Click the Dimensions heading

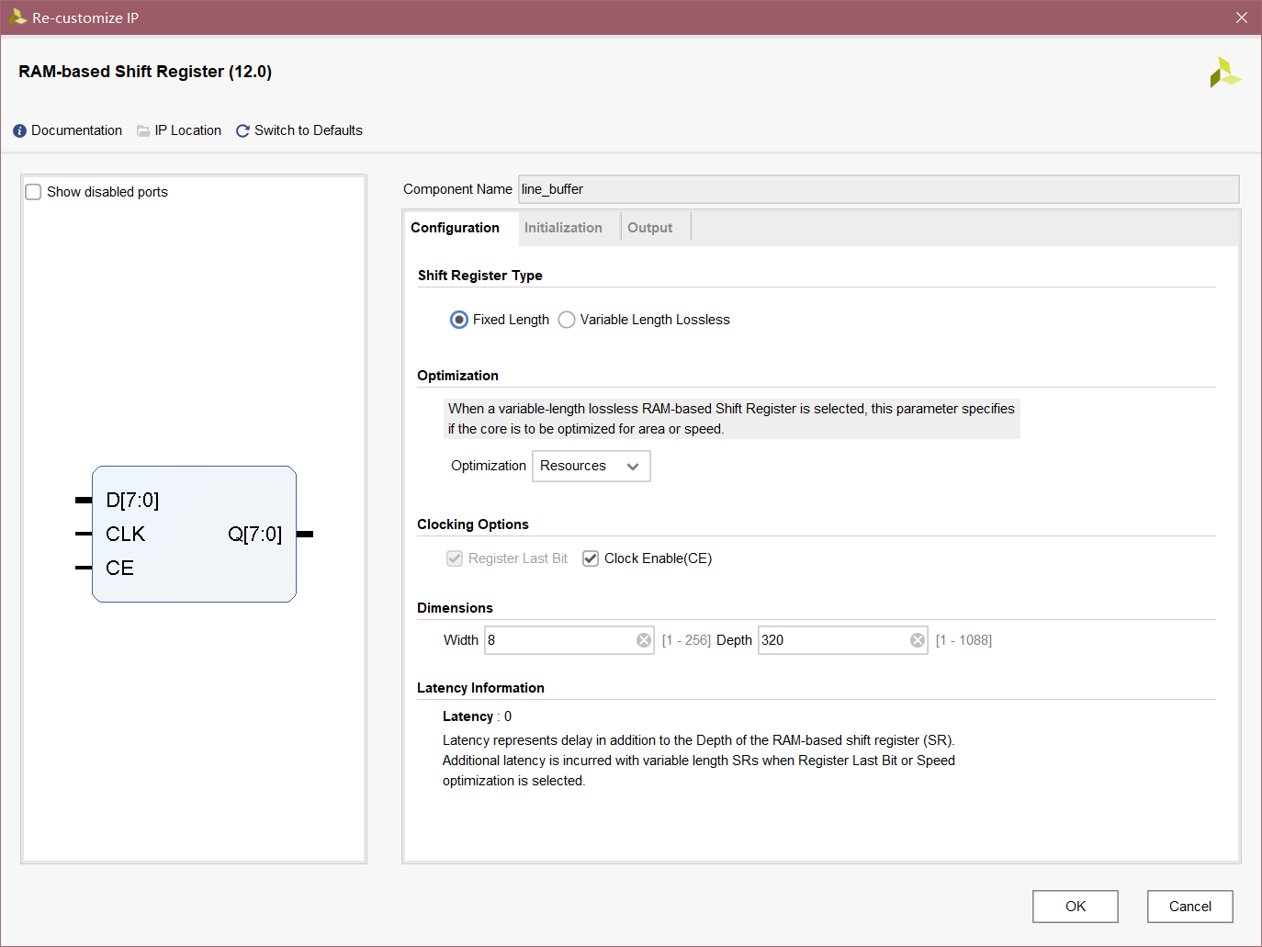pos(455,608)
